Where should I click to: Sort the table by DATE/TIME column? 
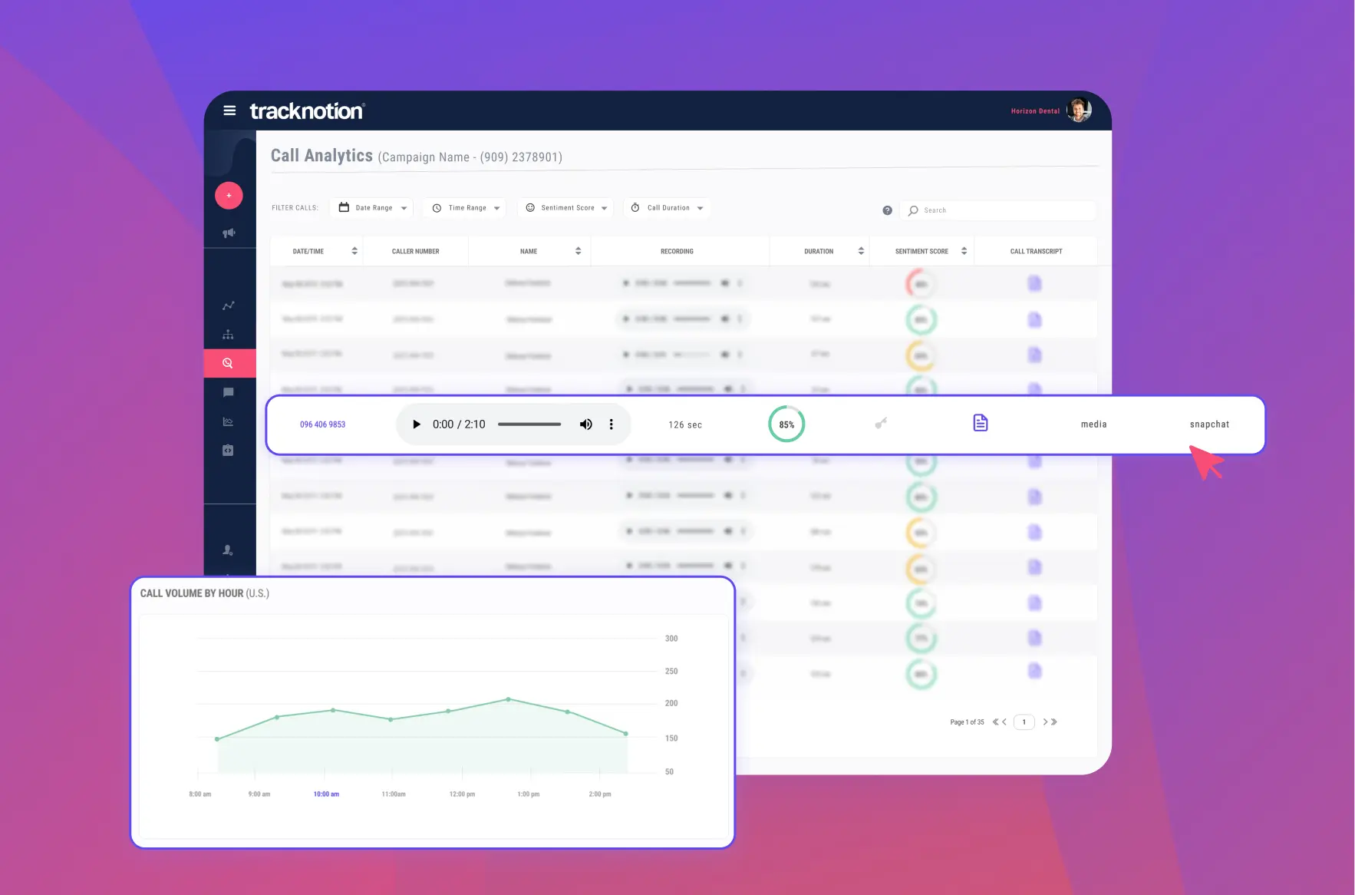click(x=354, y=251)
